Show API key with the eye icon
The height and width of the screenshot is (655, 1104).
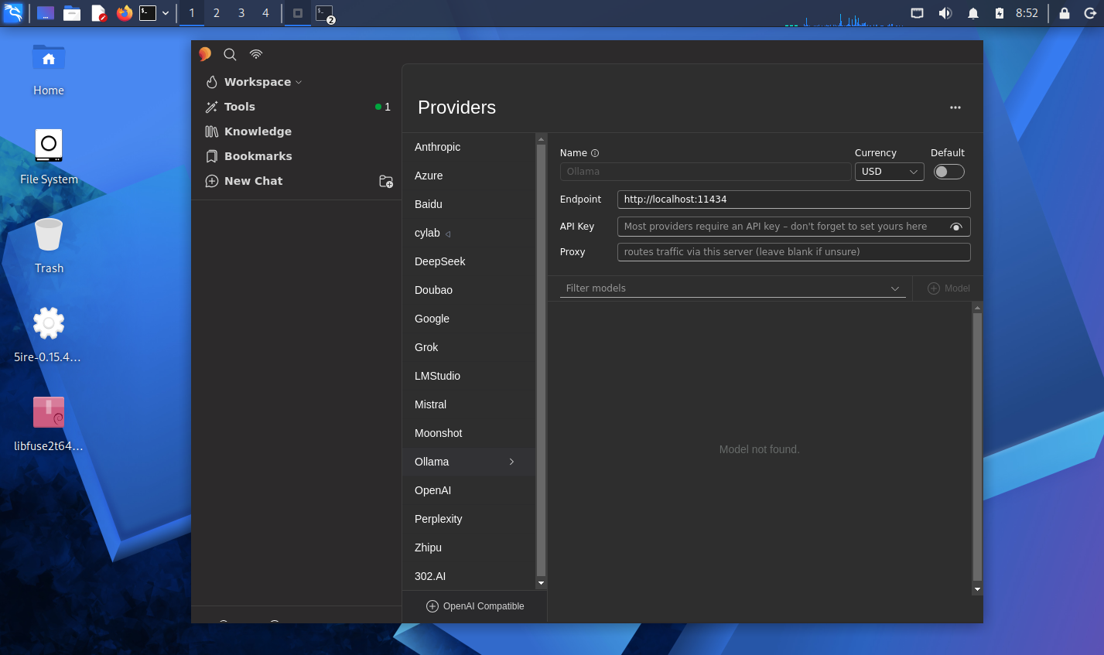pos(956,227)
